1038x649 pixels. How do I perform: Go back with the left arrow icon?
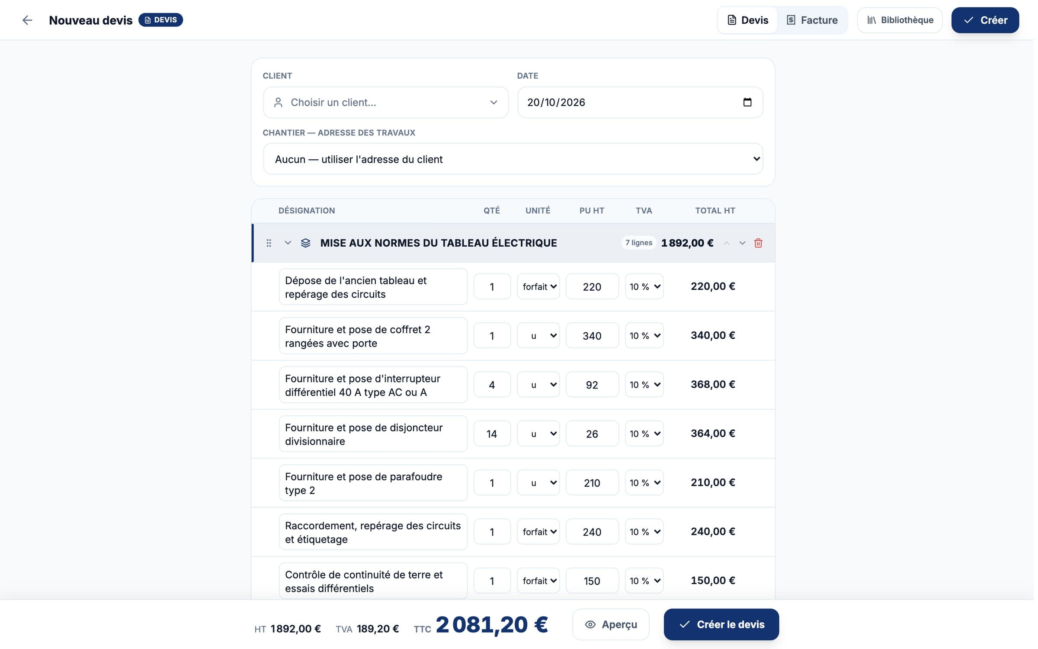click(x=27, y=20)
